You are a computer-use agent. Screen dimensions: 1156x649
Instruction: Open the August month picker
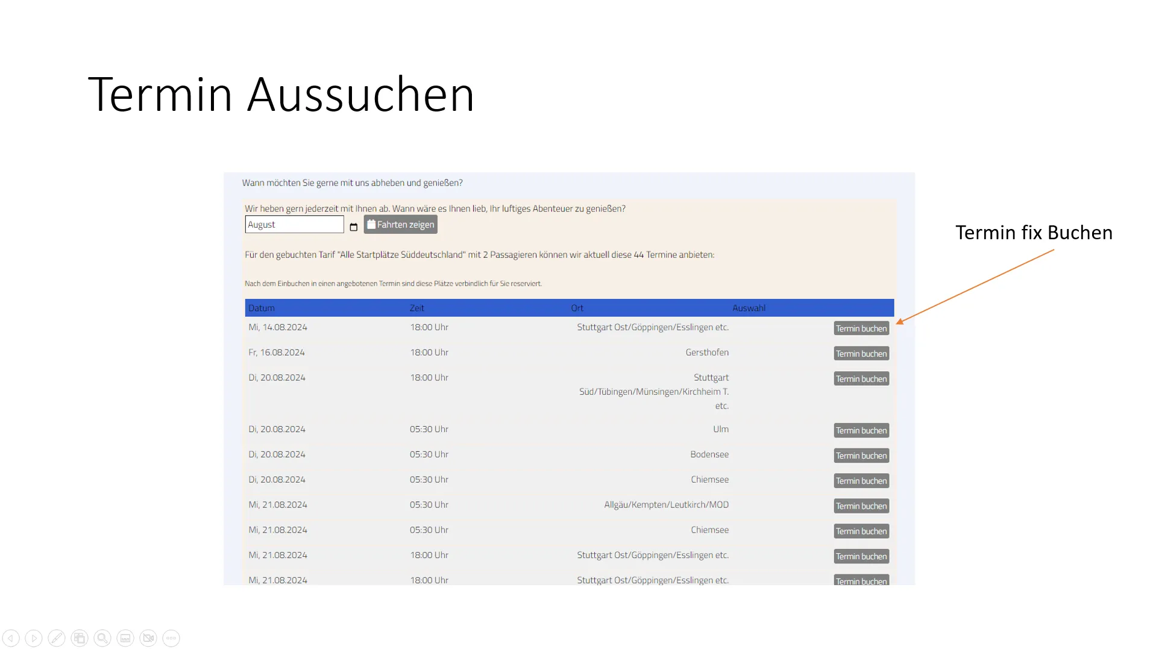(294, 224)
